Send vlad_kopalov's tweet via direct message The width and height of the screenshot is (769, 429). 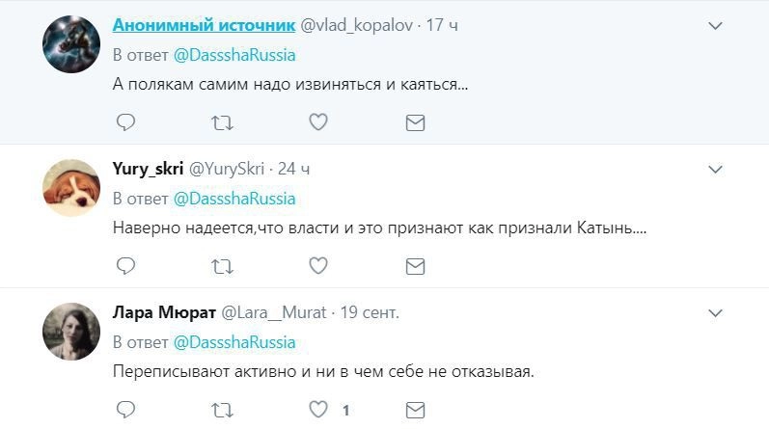tap(415, 122)
